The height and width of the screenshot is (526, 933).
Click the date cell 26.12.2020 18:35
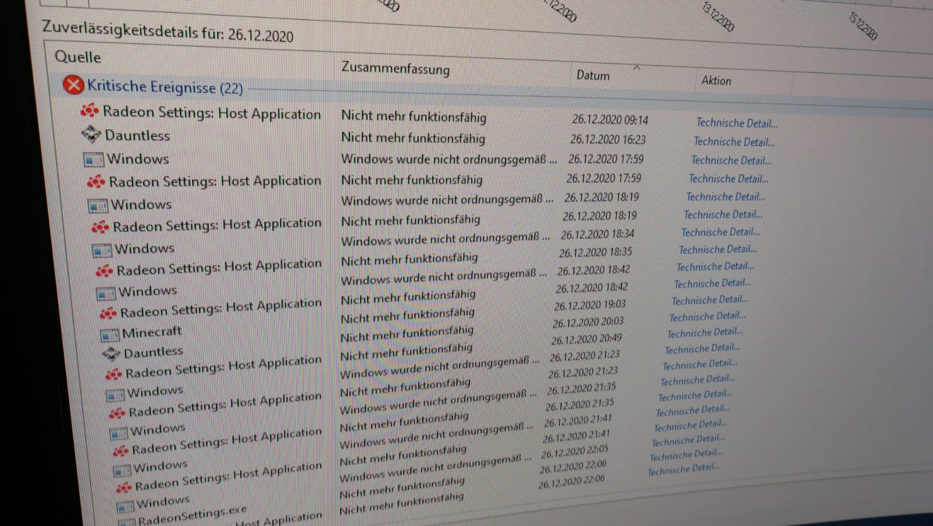(595, 253)
